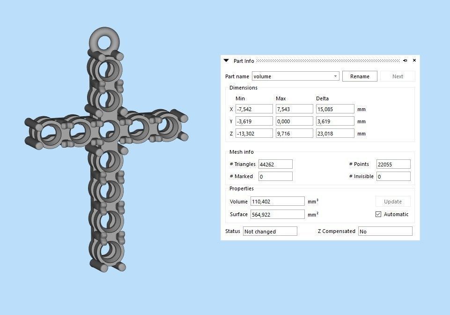
Task: Select the Y Max field 0,000
Action: pyautogui.click(x=294, y=121)
